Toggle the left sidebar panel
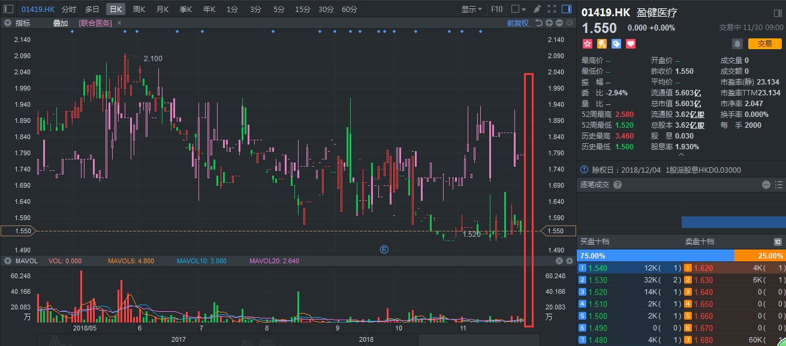 point(8,10)
